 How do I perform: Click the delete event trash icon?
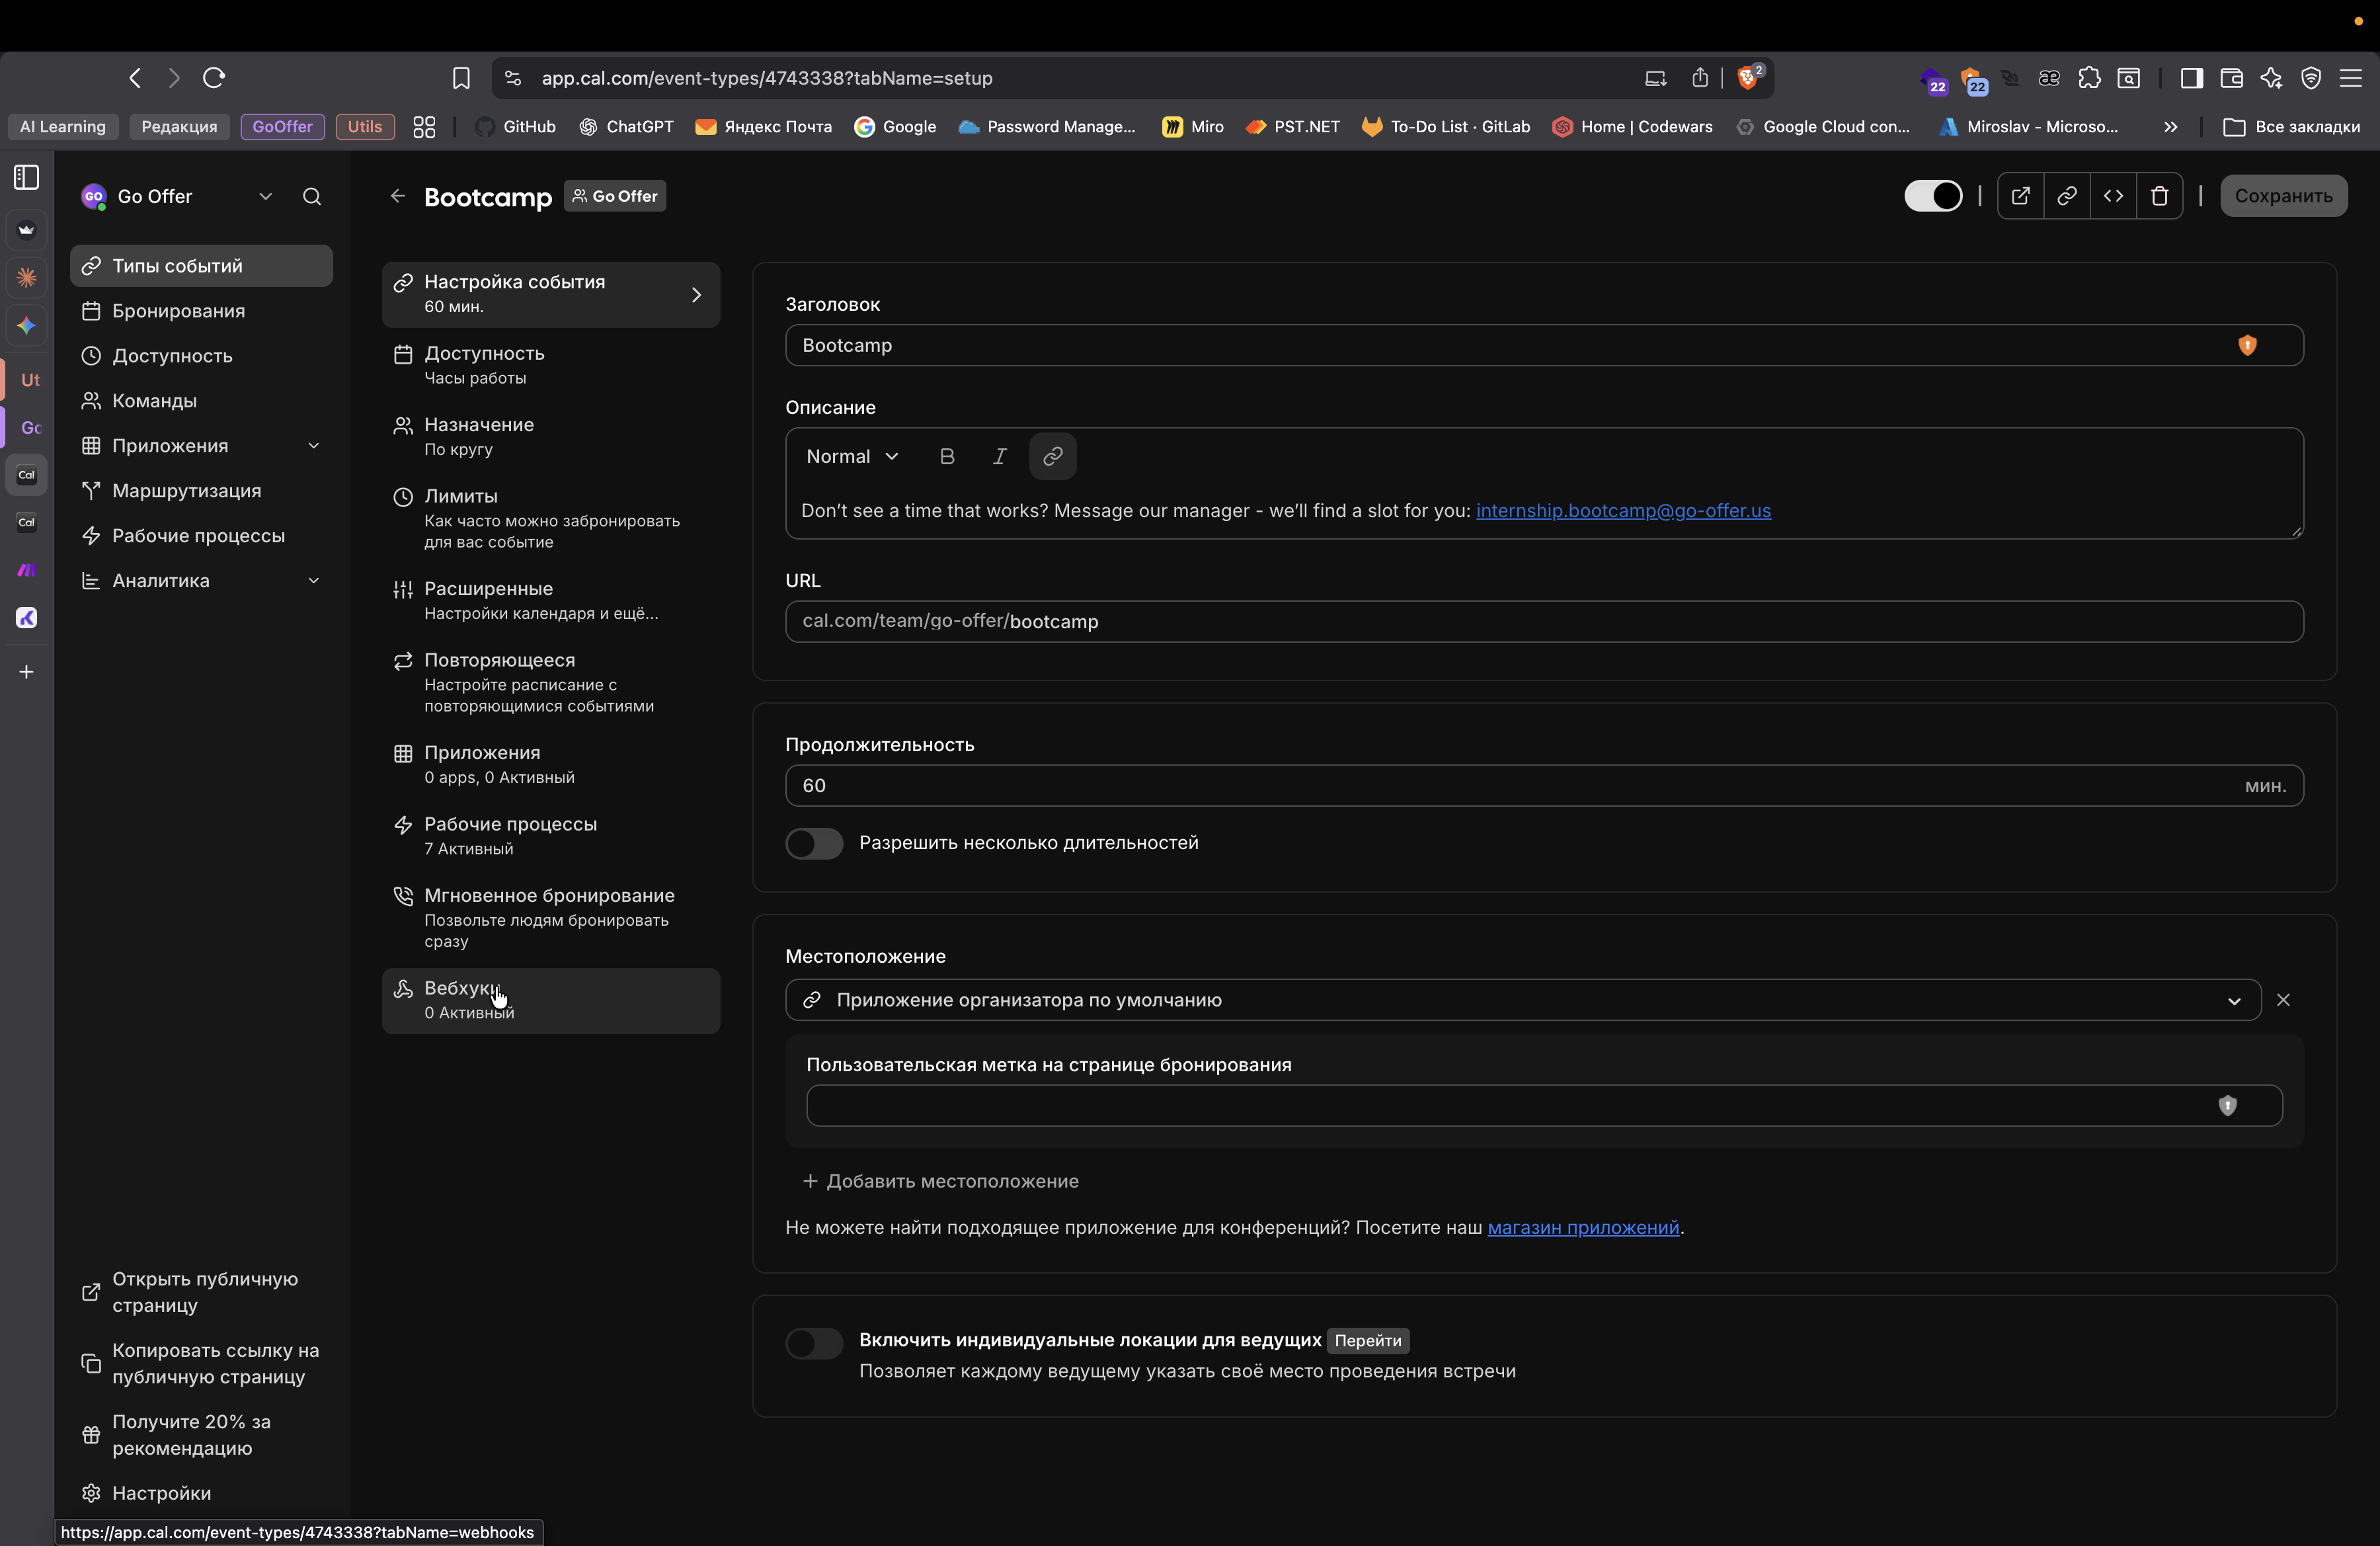[x=2159, y=196]
